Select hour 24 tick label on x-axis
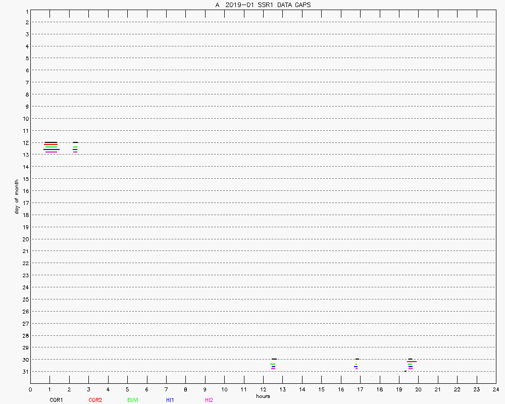505x404 pixels. click(x=495, y=389)
